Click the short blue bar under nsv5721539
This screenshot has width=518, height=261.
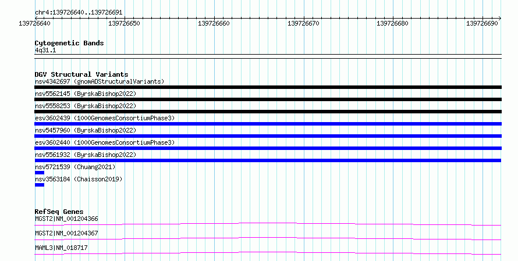(40, 173)
